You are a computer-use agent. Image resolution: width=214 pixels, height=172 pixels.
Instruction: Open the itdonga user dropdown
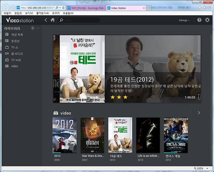pos(184,20)
